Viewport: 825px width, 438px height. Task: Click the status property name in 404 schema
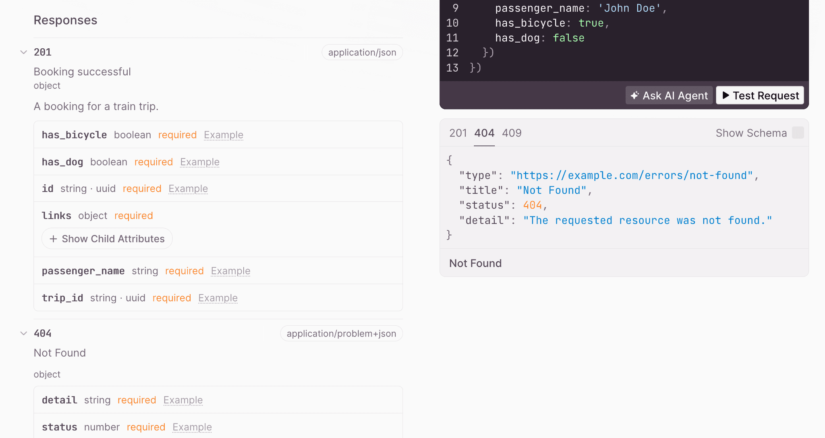[x=60, y=427]
